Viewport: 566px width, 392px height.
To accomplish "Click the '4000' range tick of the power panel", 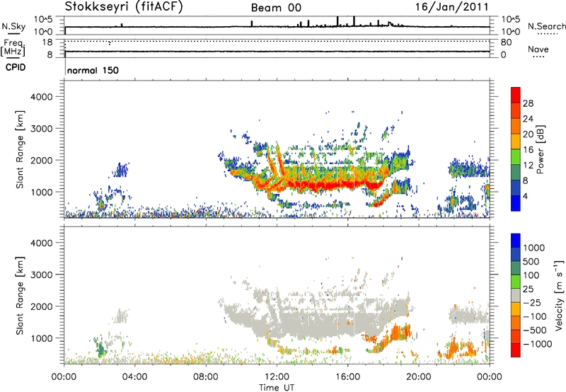I will 41,97.
